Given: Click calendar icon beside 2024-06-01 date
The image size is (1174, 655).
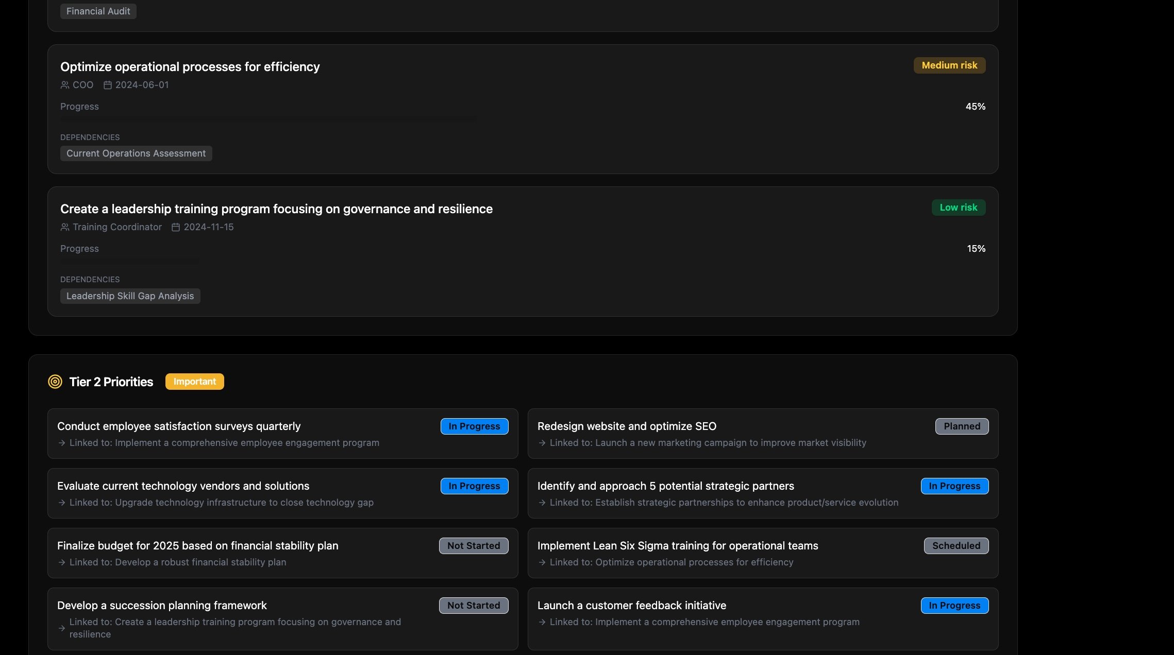Looking at the screenshot, I should pyautogui.click(x=108, y=85).
